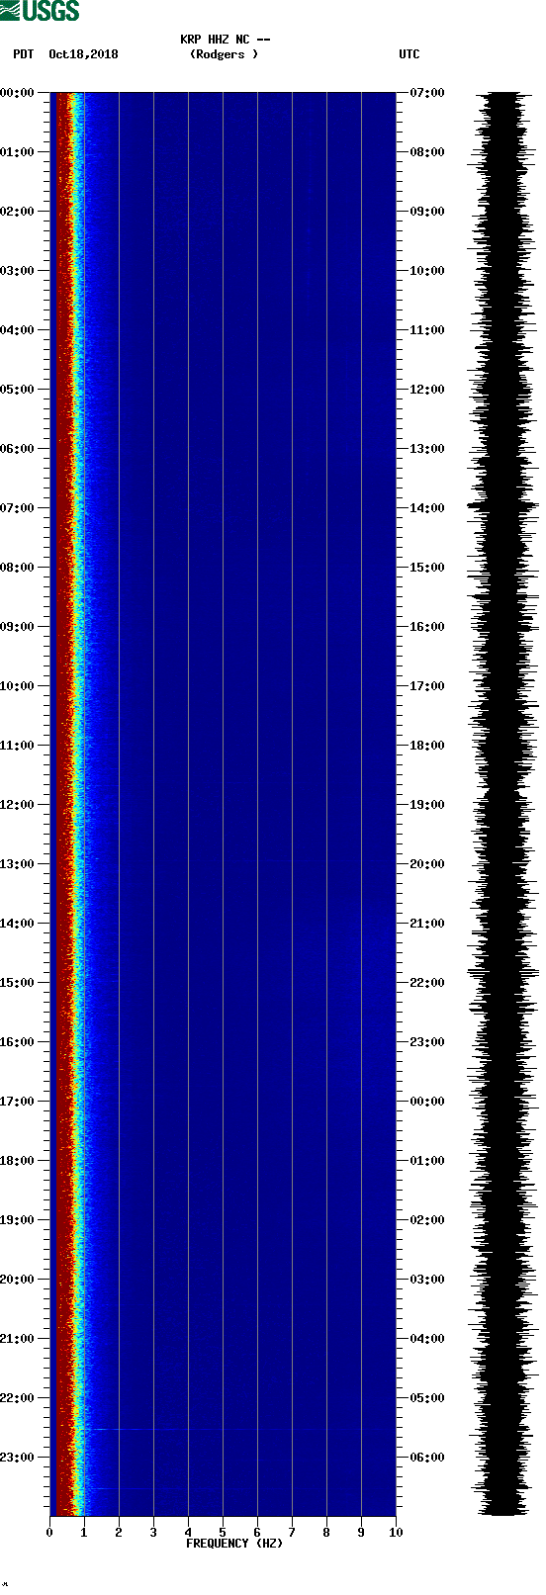The image size is (546, 1595).
Task: Click the PDT time label '03:00'
Action: (18, 271)
